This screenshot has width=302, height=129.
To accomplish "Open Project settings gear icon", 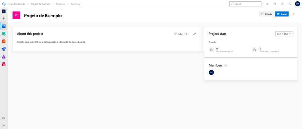I will (4, 118).
